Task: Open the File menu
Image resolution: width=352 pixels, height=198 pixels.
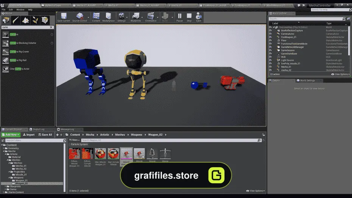Action: [x=3, y=9]
